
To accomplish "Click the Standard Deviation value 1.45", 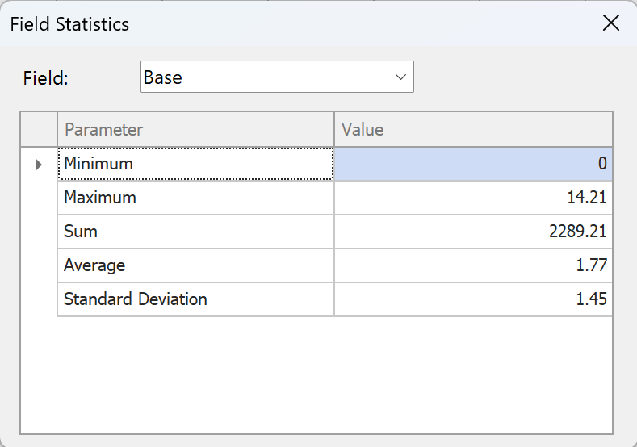I will pyautogui.click(x=473, y=299).
